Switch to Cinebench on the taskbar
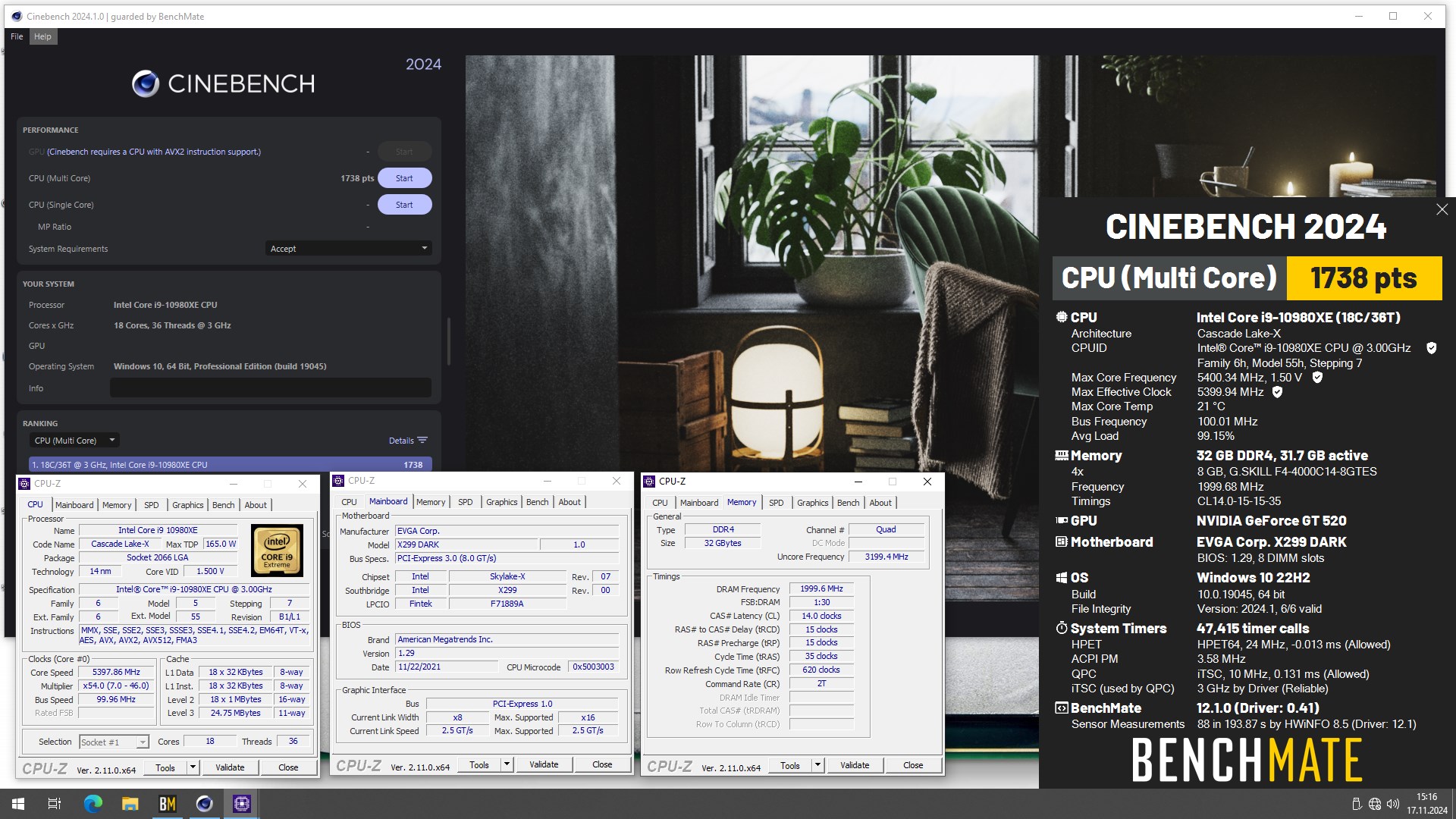The width and height of the screenshot is (1456, 819). [205, 804]
